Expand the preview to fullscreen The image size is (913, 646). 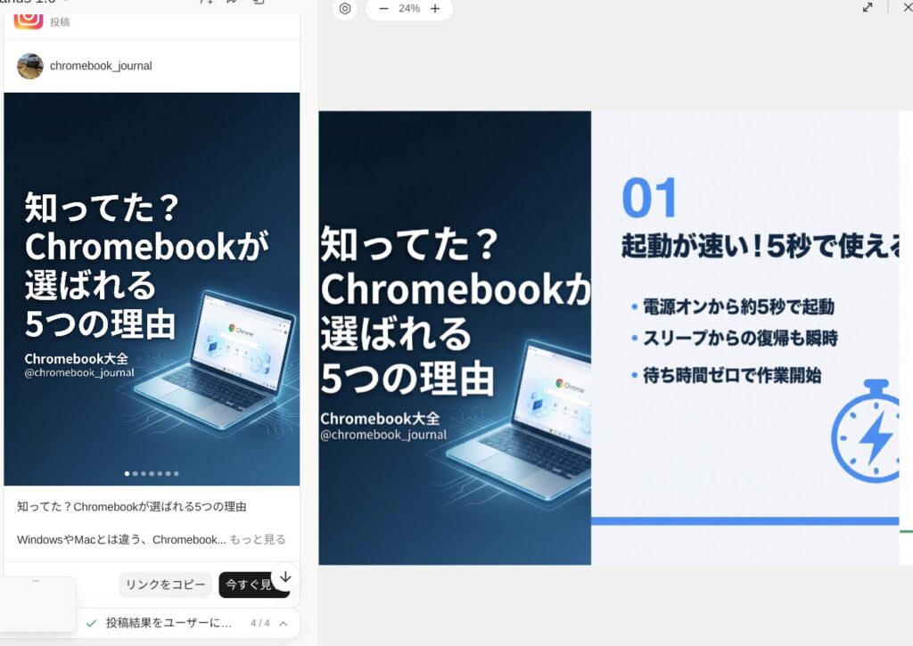coord(868,7)
